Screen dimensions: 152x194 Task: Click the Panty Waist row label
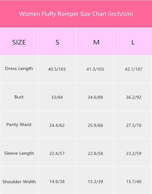(x=19, y=124)
